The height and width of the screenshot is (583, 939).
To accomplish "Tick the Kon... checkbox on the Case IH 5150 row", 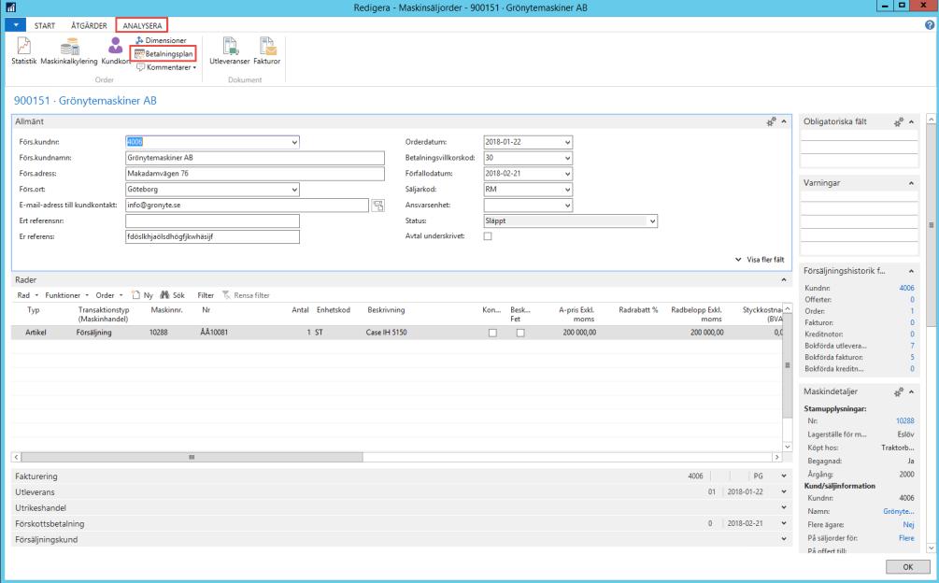I will click(492, 333).
